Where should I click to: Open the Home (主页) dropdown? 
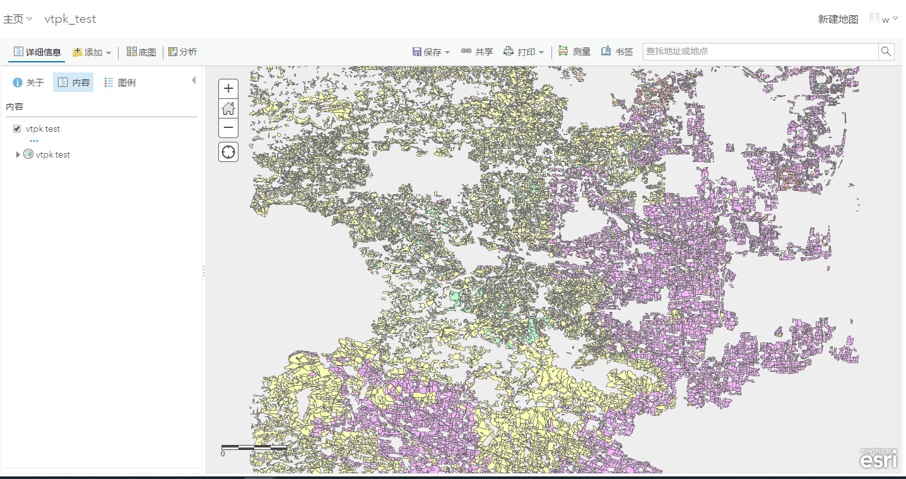[18, 19]
